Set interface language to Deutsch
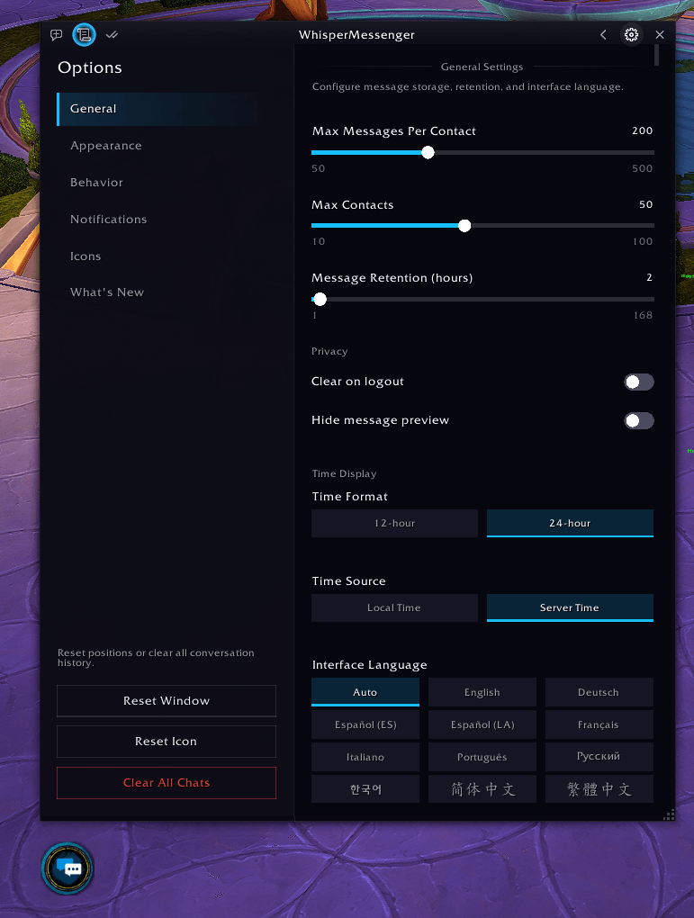The height and width of the screenshot is (918, 694). pyautogui.click(x=599, y=692)
